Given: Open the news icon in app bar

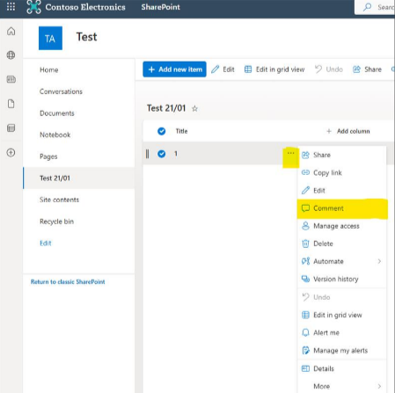Looking at the screenshot, I should (11, 79).
